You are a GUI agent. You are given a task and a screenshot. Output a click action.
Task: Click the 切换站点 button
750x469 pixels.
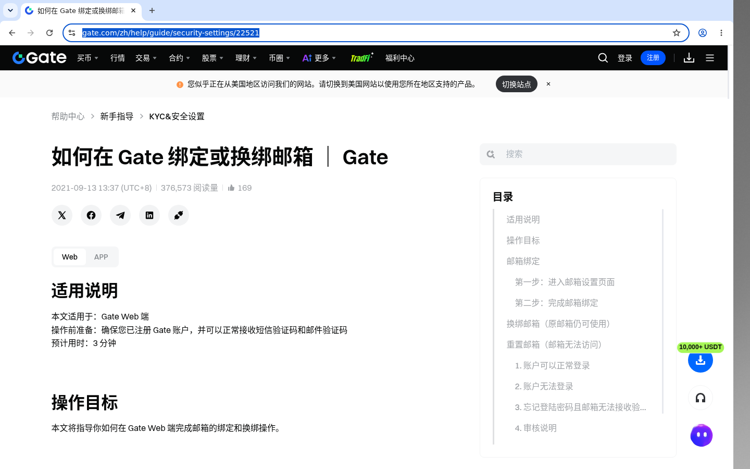517,84
